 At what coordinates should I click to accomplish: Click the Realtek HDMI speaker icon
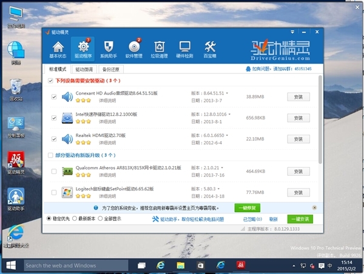pyautogui.click(x=67, y=139)
